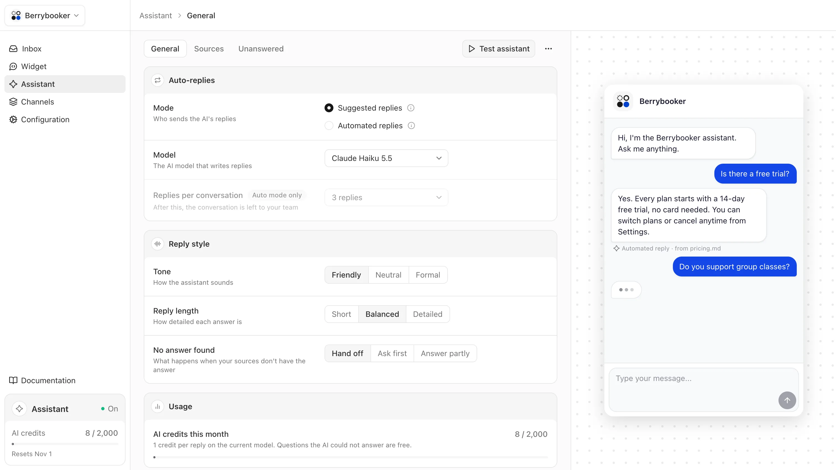The image size is (836, 470).
Task: Select Ask first for no answer found
Action: 392,354
